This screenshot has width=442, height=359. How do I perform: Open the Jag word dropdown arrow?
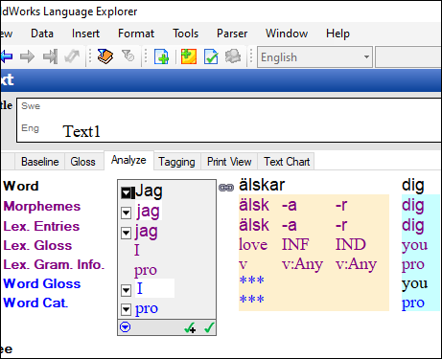[127, 192]
